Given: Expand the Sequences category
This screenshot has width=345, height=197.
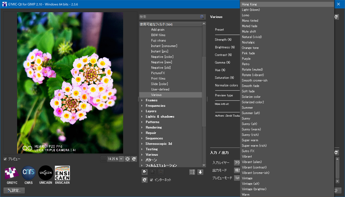Looking at the screenshot, I should click(x=142, y=138).
